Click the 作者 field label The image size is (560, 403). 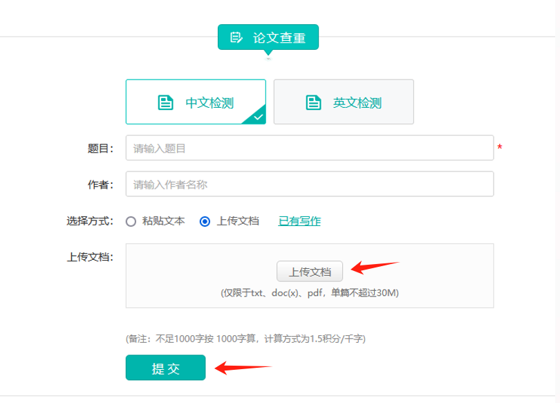click(x=100, y=185)
